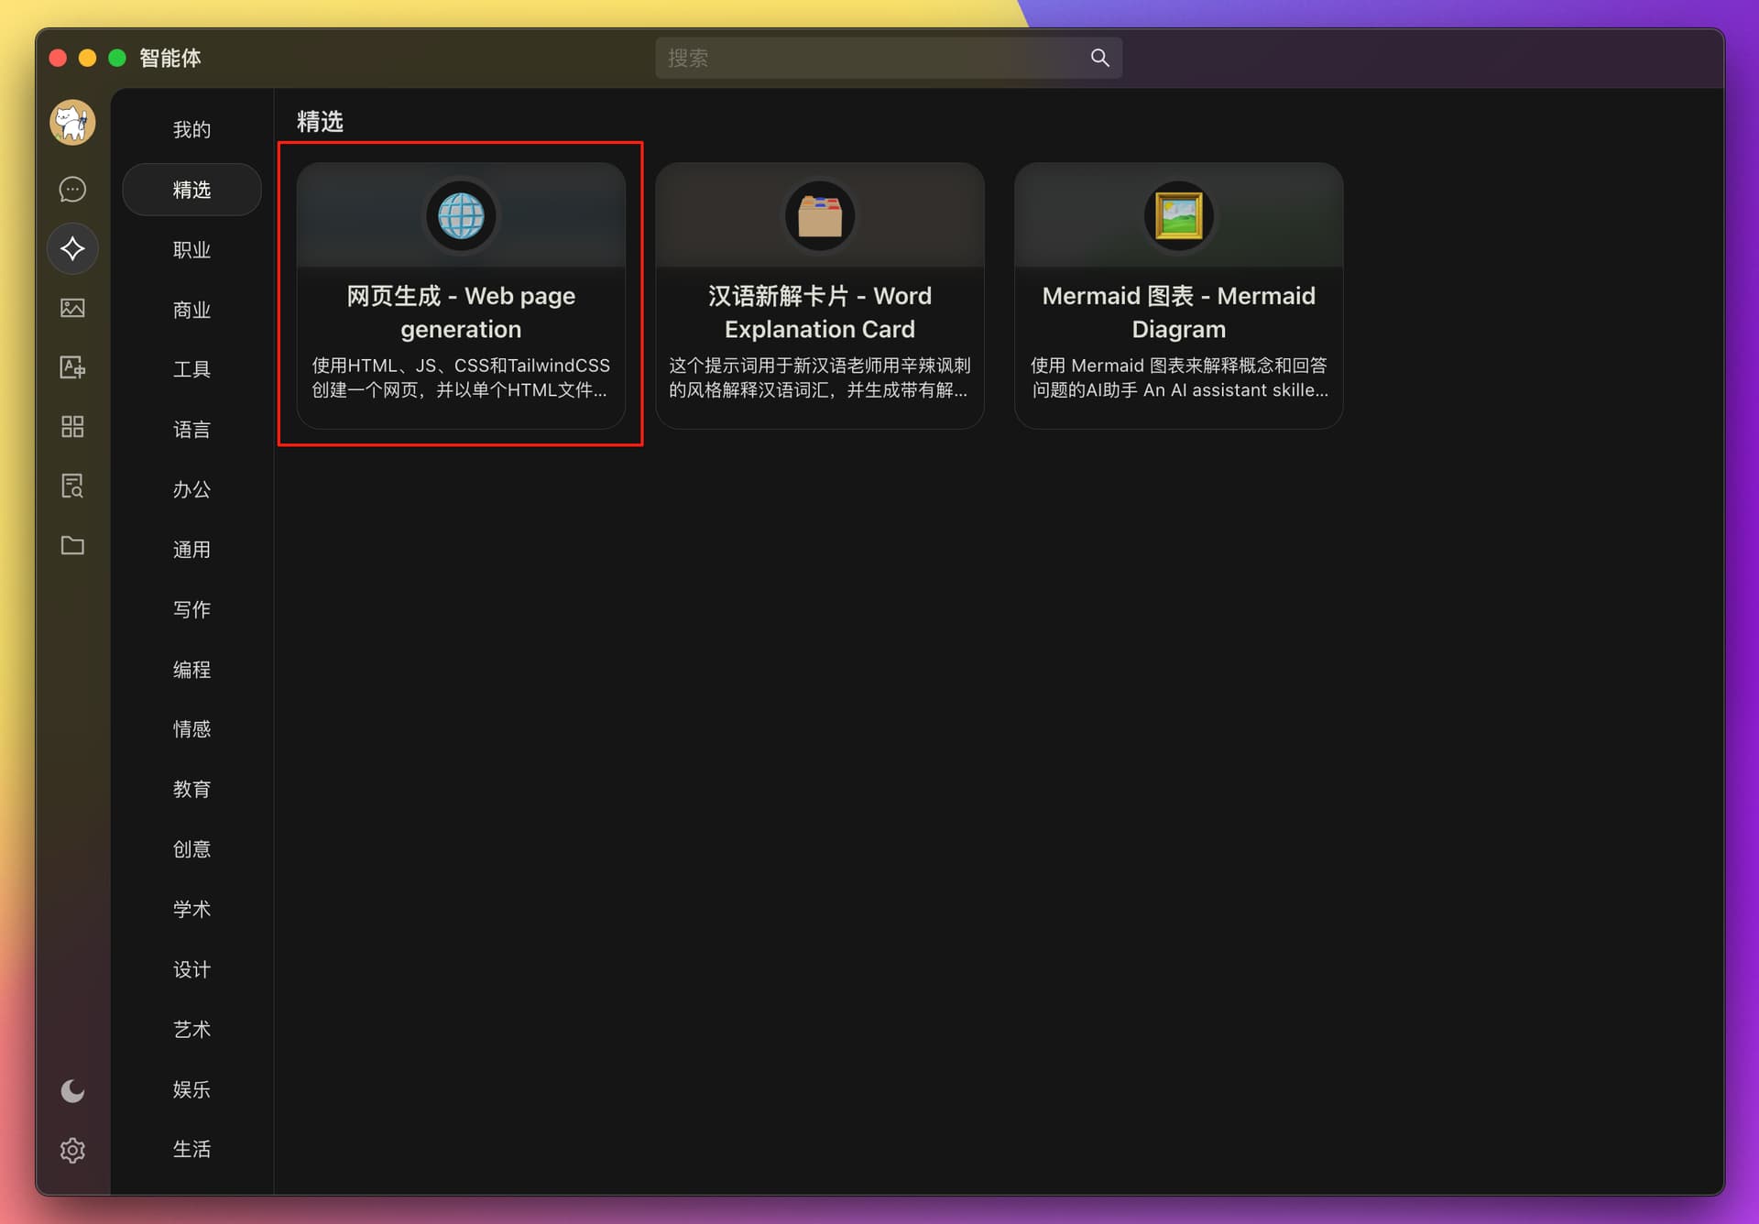Select the 写作 category
The image size is (1759, 1224).
[x=191, y=609]
